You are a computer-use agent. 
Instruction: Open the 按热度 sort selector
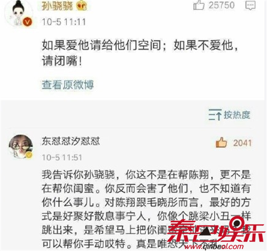pos(230,115)
